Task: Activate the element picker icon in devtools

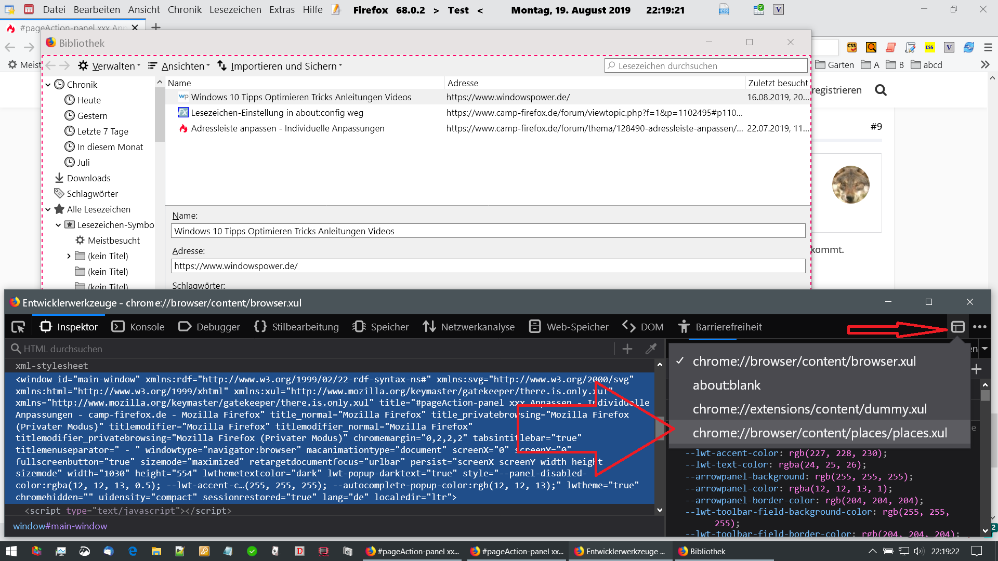Action: (x=18, y=327)
